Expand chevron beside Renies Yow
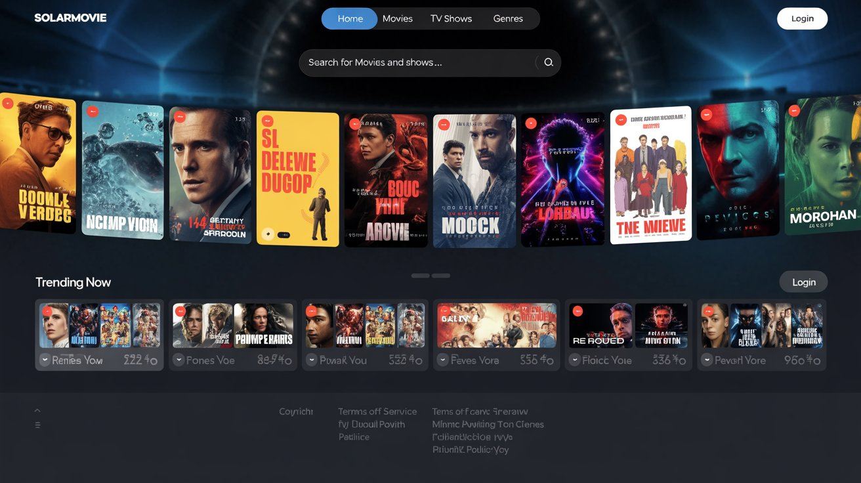This screenshot has height=483, width=861. coord(45,360)
